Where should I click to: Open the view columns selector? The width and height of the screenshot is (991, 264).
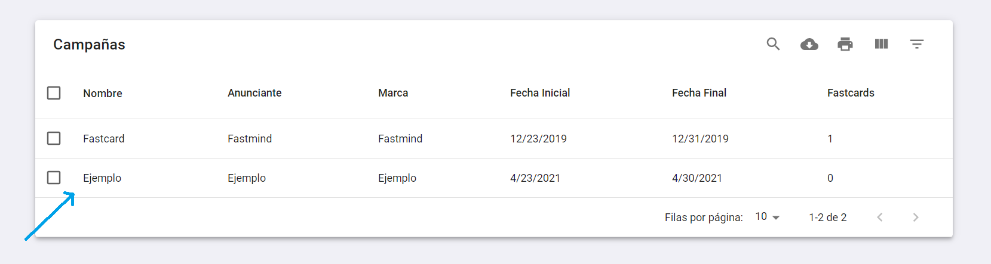coord(881,44)
